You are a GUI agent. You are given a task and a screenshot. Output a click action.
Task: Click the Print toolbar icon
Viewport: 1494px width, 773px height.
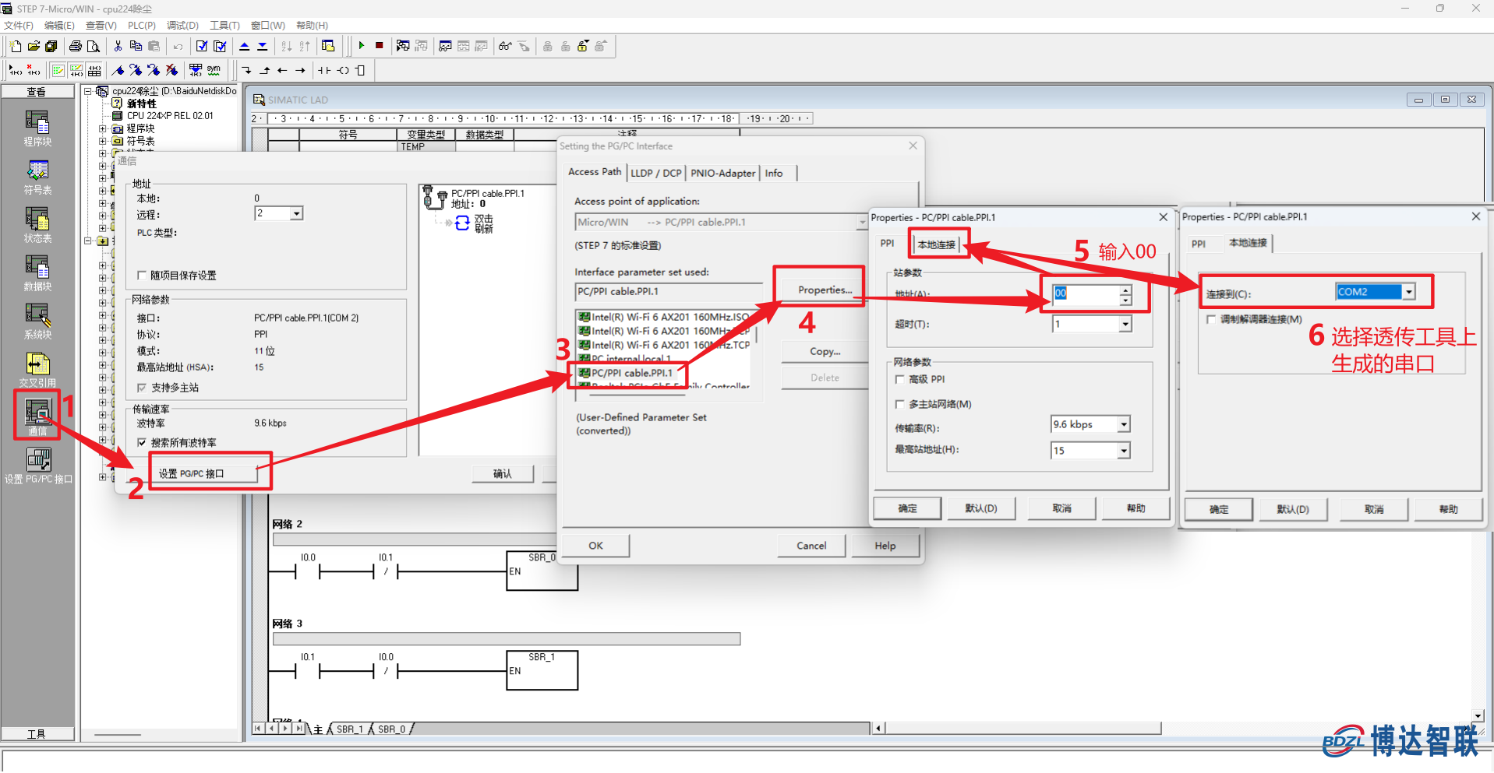tap(76, 46)
